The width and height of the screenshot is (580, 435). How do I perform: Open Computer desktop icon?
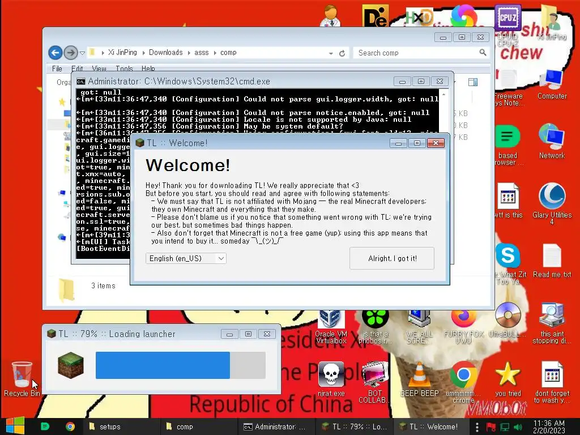pos(552,84)
